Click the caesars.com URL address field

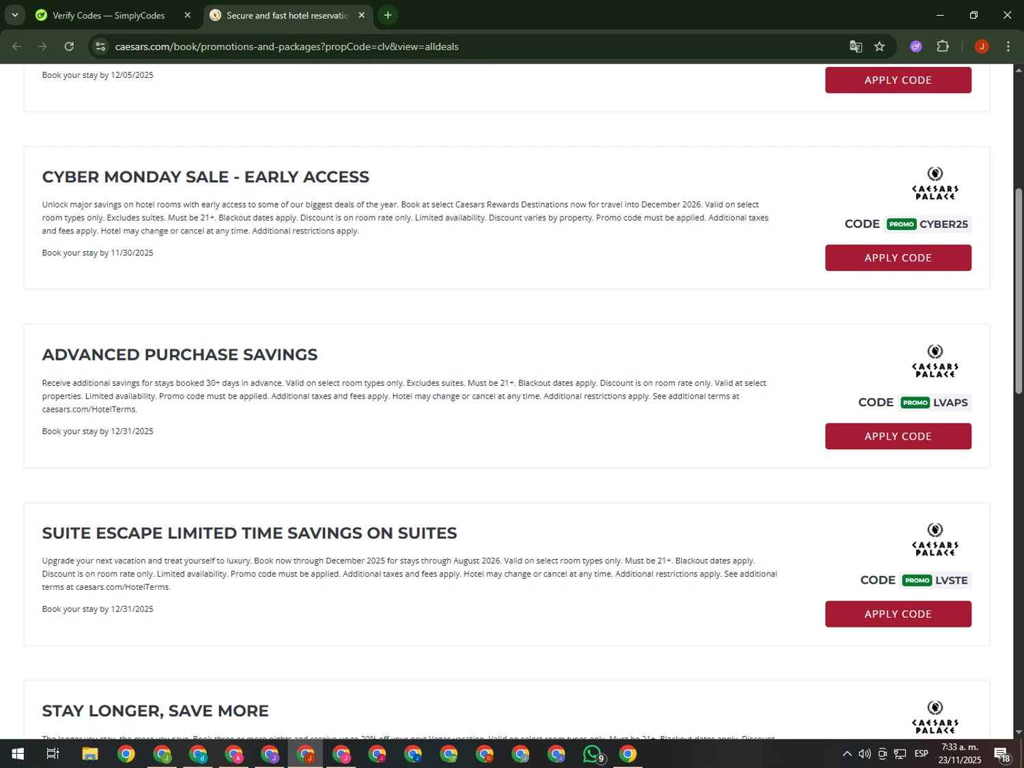click(x=287, y=46)
